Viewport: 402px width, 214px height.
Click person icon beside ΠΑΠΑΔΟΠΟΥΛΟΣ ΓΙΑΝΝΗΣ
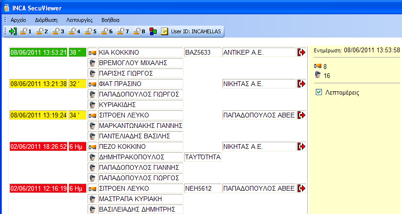[92, 168]
